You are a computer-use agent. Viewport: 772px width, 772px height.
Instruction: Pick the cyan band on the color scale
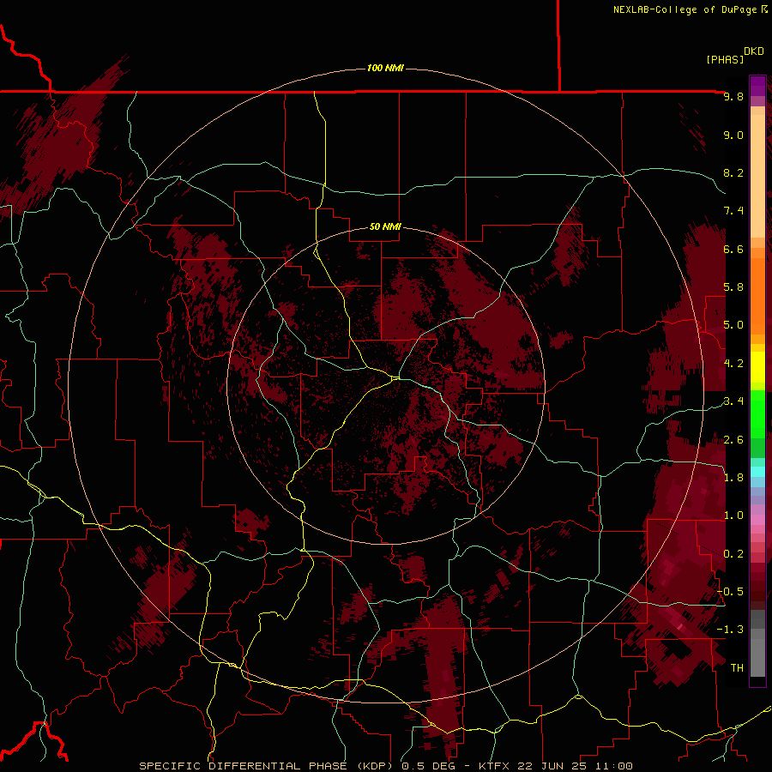tap(757, 472)
